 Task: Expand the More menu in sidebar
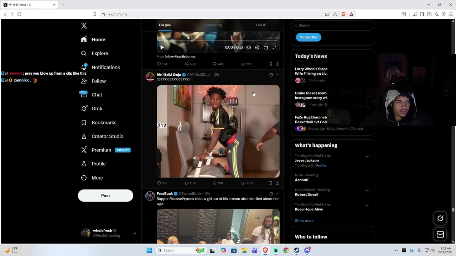(92, 178)
